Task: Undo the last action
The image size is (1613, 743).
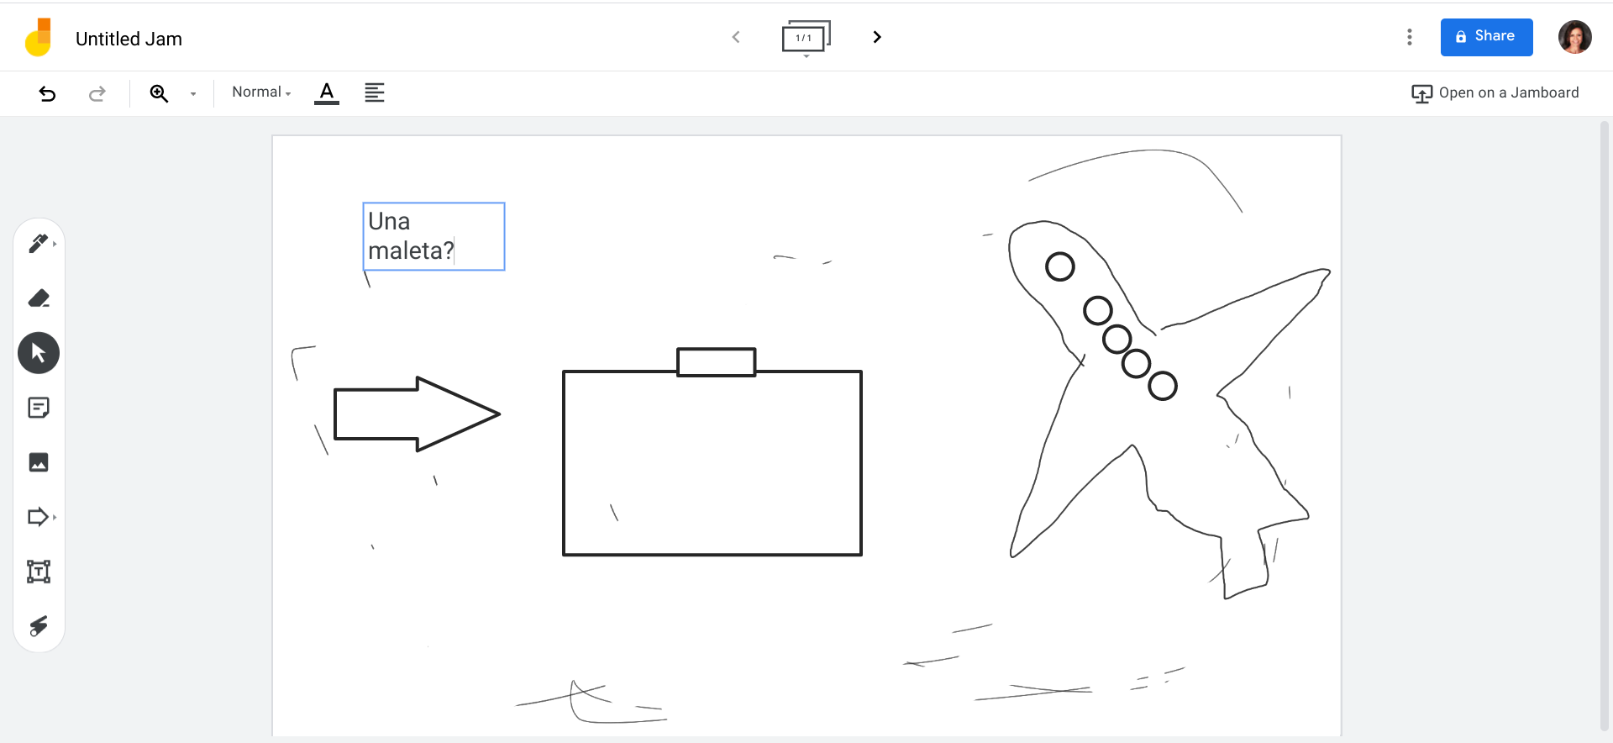Action: [x=48, y=93]
